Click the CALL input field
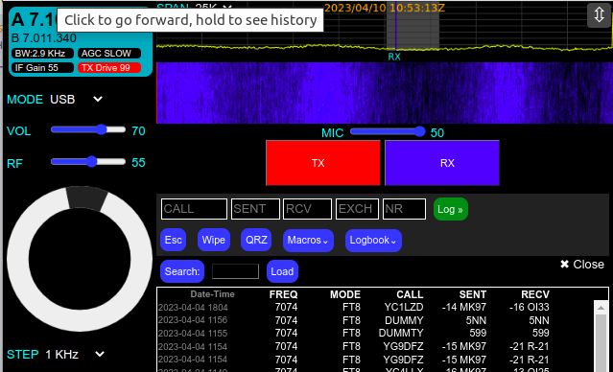Image resolution: width=613 pixels, height=372 pixels. point(194,209)
